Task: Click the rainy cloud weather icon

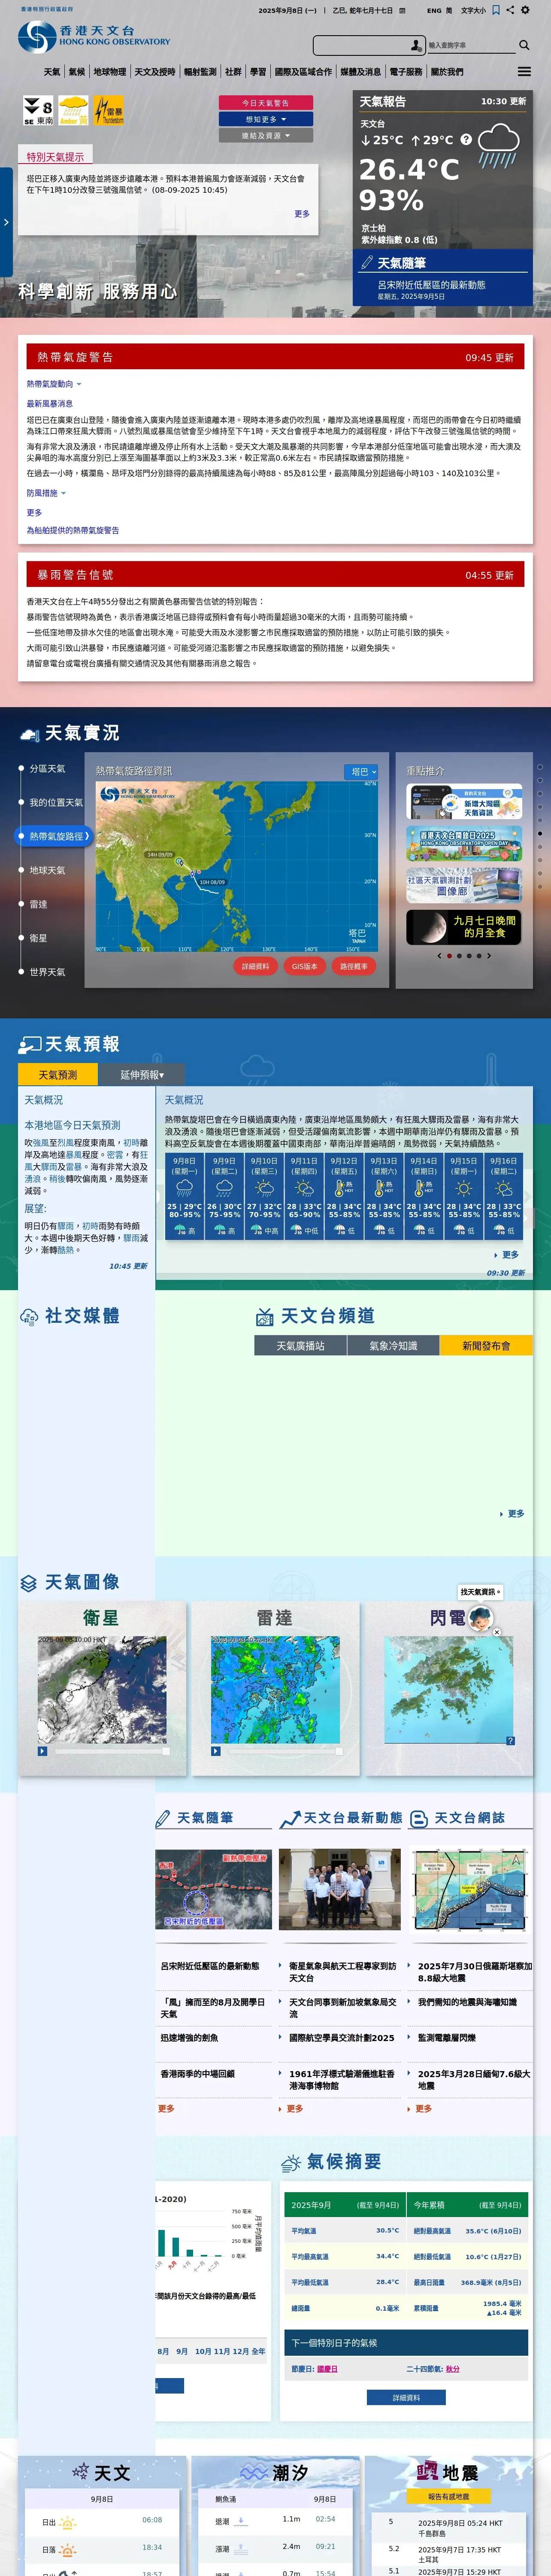Action: (x=498, y=145)
